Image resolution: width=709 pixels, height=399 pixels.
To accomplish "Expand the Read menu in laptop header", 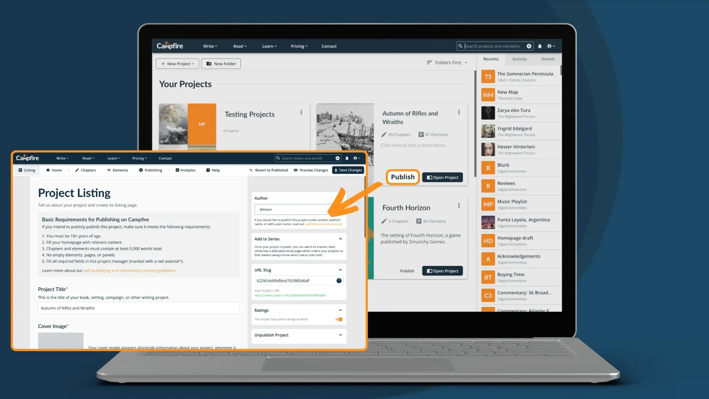I will (x=240, y=46).
